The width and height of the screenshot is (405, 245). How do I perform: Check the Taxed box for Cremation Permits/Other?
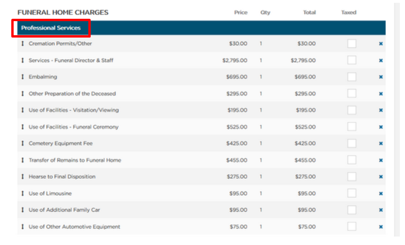[x=352, y=43]
